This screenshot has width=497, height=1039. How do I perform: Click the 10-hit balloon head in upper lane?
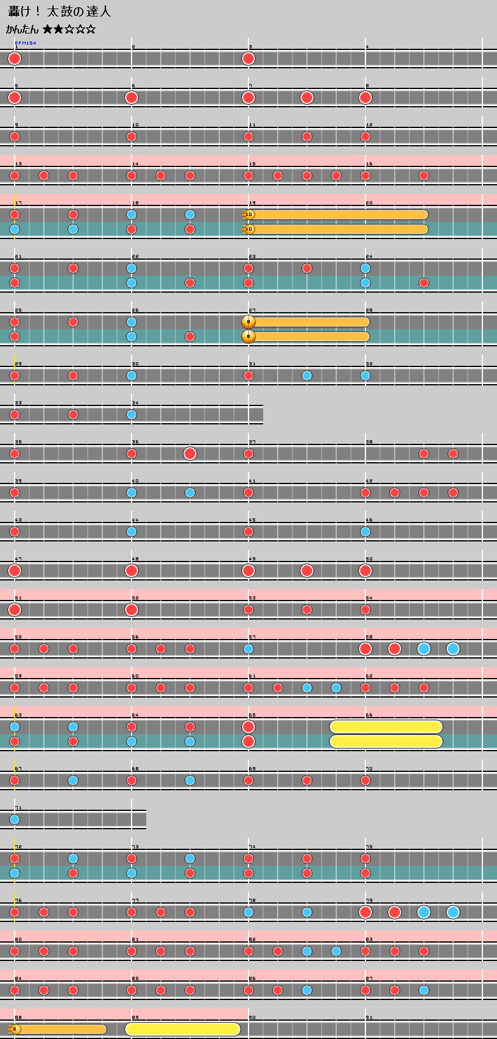pos(248,215)
